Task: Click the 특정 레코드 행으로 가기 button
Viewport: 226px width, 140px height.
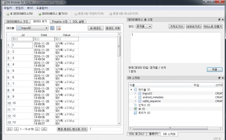Action: (x=72, y=129)
